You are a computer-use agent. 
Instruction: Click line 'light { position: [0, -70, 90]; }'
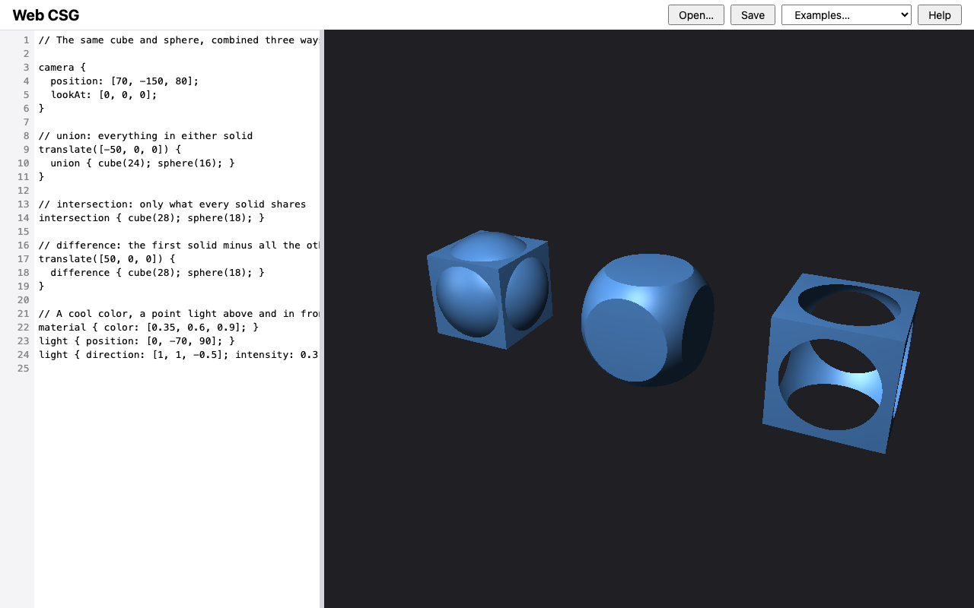(x=137, y=341)
